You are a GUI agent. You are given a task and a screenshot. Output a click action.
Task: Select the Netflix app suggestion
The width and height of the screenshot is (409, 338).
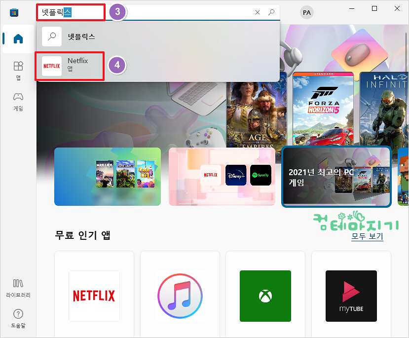[x=158, y=66]
